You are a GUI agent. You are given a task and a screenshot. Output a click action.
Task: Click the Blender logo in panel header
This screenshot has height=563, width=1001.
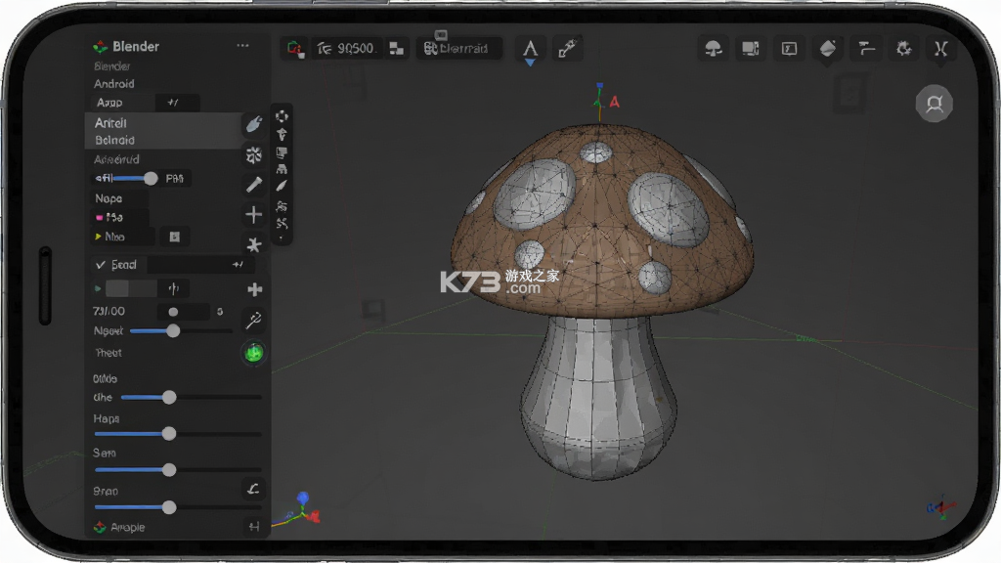coord(101,47)
